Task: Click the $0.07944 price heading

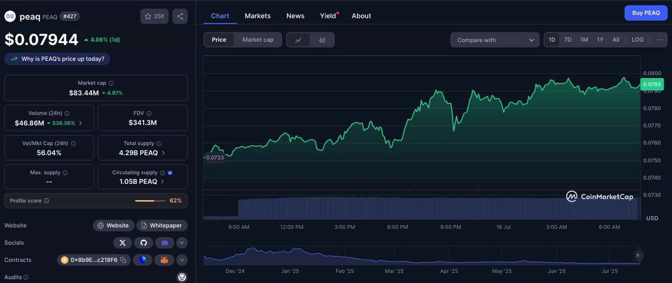Action: pyautogui.click(x=41, y=39)
